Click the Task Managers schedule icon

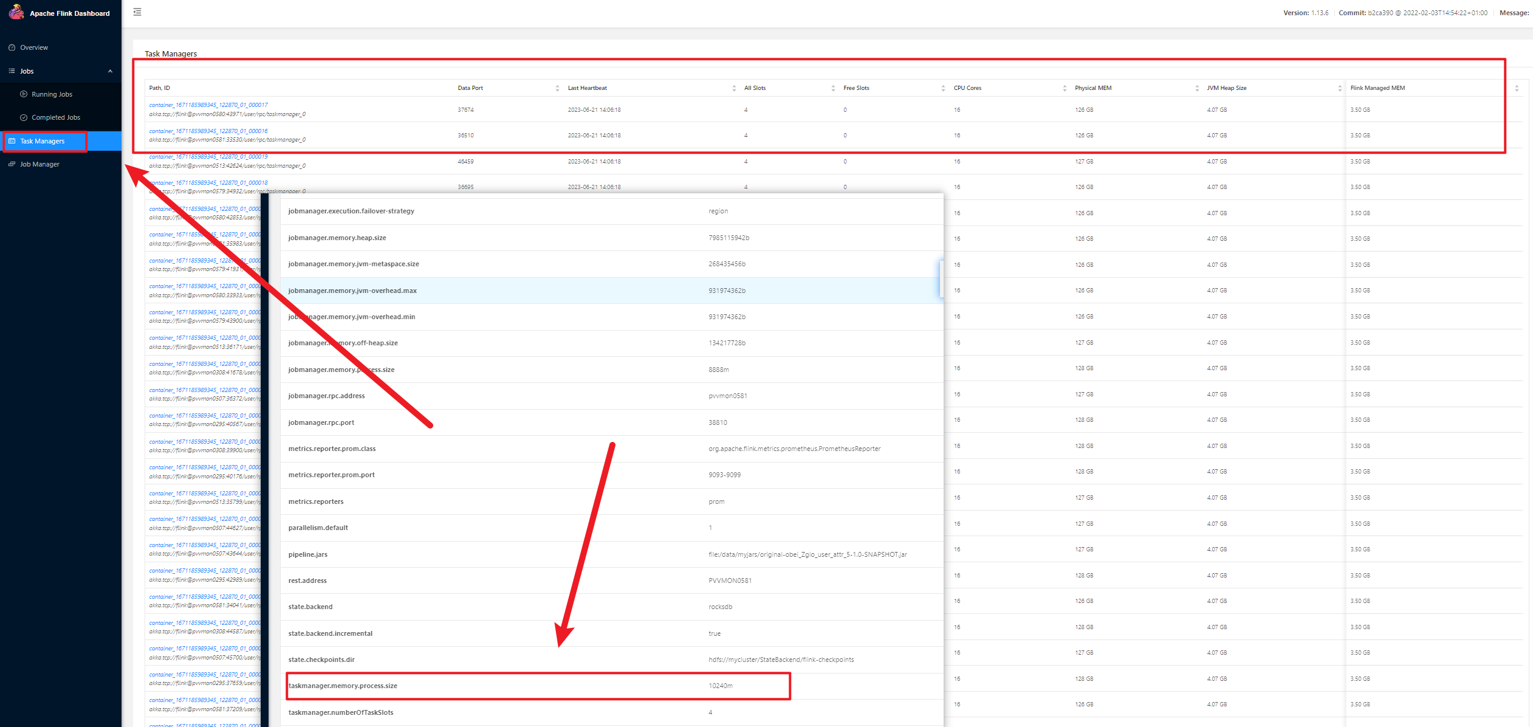(x=12, y=141)
